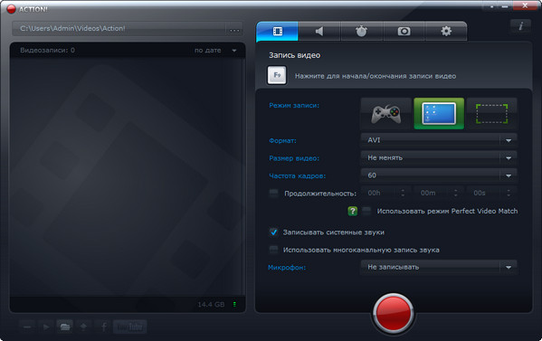542x341 pixels.
Task: Expand the Размер видео dropdown
Action: [439, 158]
